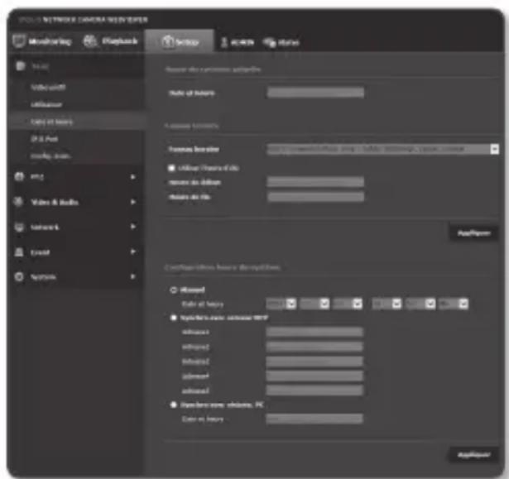Expand the PTZ menu arrow
The height and width of the screenshot is (479, 509).
click(132, 176)
